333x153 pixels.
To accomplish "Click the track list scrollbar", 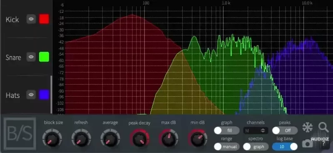I will 51,95.
